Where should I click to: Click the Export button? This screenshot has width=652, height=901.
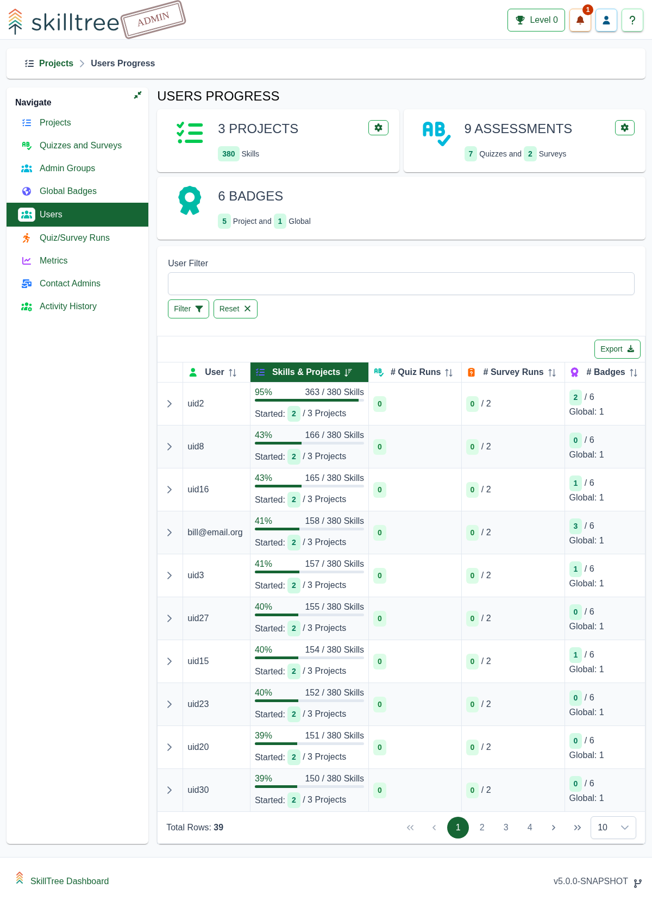point(617,349)
